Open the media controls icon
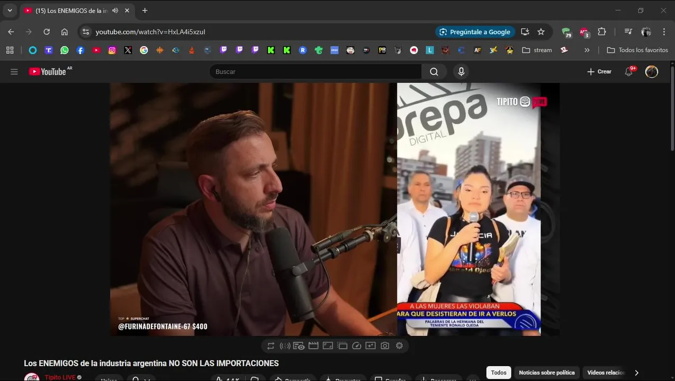 [628, 32]
